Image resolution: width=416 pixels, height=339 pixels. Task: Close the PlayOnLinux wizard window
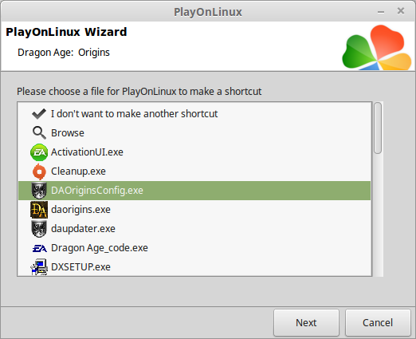pyautogui.click(x=401, y=11)
